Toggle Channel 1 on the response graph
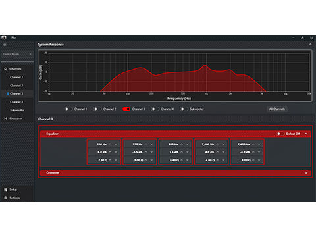This screenshot has height=237, width=316. (68, 109)
